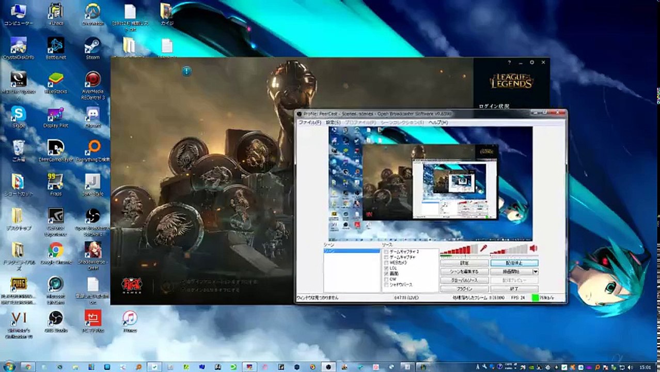This screenshot has width=660, height=372.
Task: Disable the LOL source checkbox
Action: pyautogui.click(x=386, y=269)
